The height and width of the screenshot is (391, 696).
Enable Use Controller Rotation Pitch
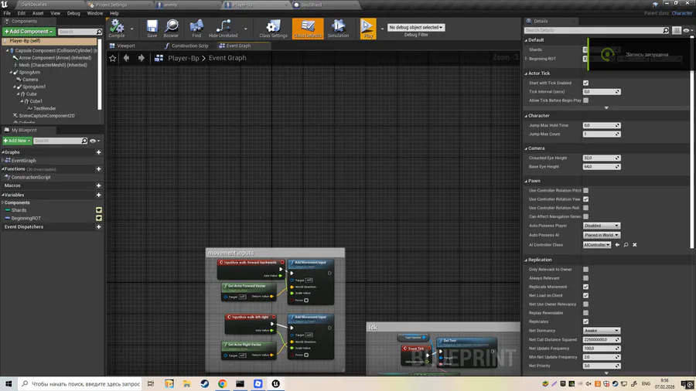(x=586, y=191)
